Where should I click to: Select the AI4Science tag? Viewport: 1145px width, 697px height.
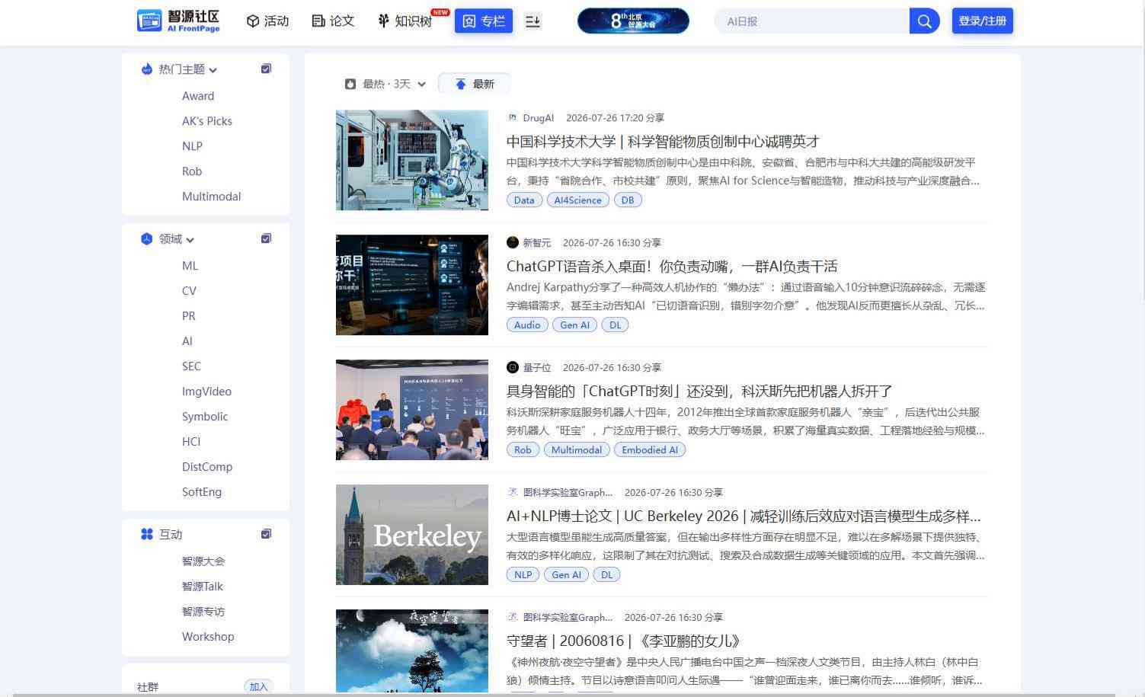coord(578,200)
